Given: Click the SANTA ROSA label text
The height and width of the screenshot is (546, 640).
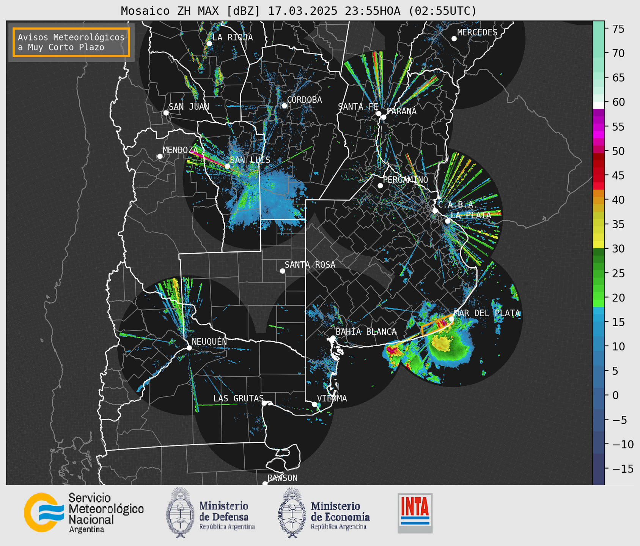Looking at the screenshot, I should (310, 265).
